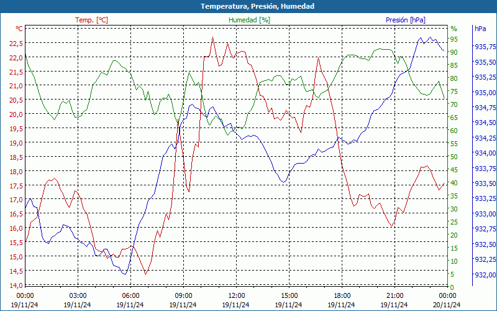Click the 933,00 pressure axis value

[485, 214]
